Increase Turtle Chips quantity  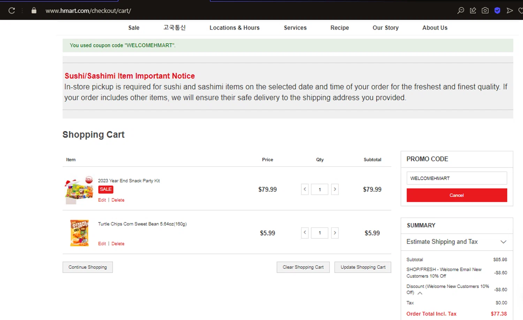[335, 233]
